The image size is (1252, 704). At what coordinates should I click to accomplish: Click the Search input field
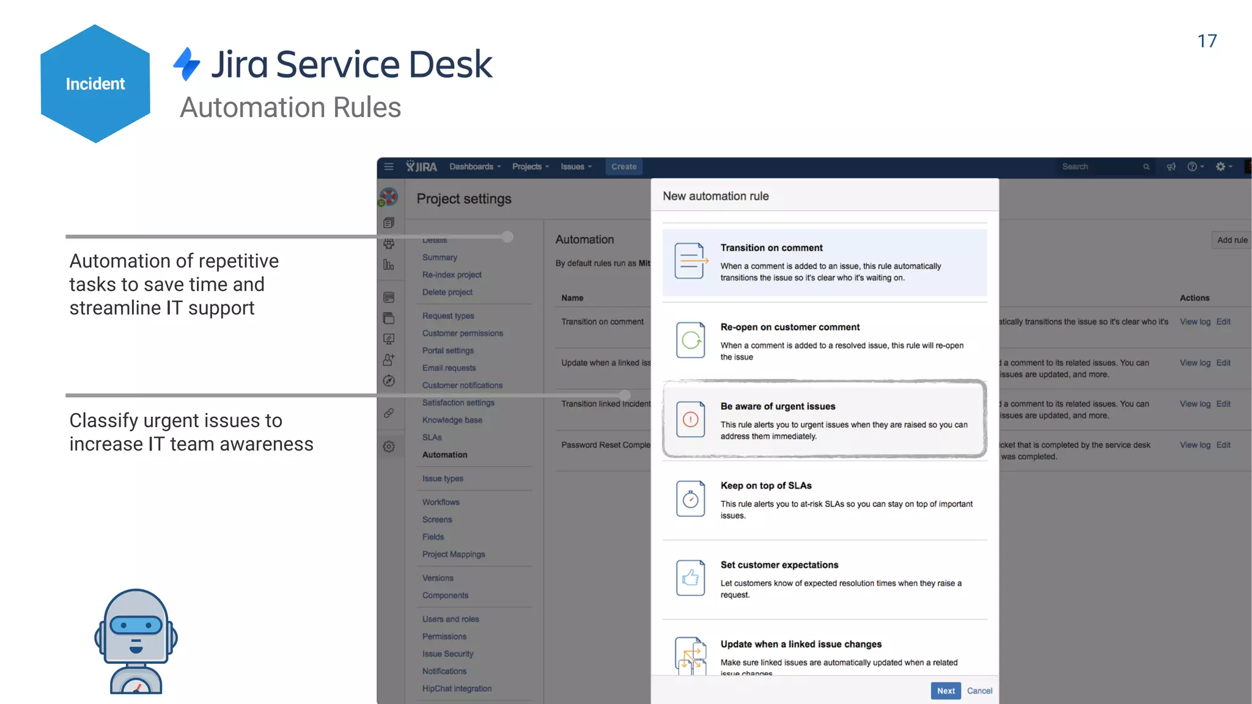click(1105, 167)
